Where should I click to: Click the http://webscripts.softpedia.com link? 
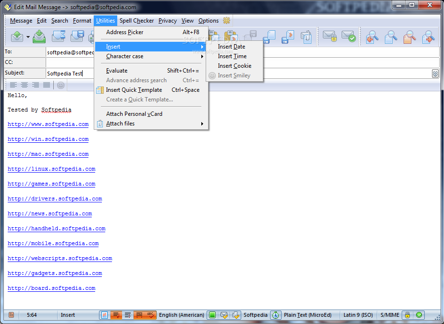coord(60,259)
